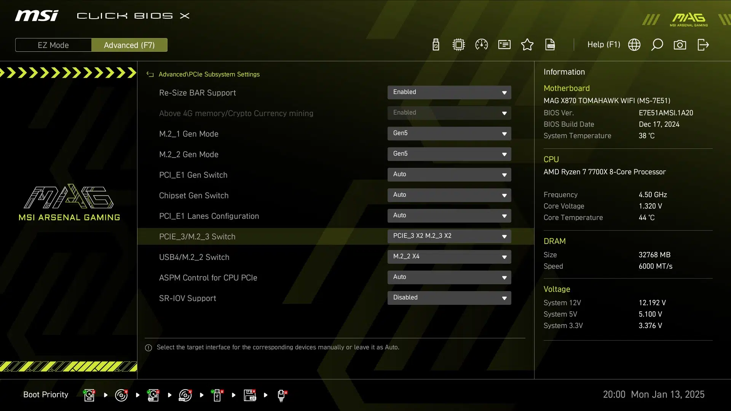Open the memory profile card icon
The image size is (731, 411).
[x=504, y=45]
